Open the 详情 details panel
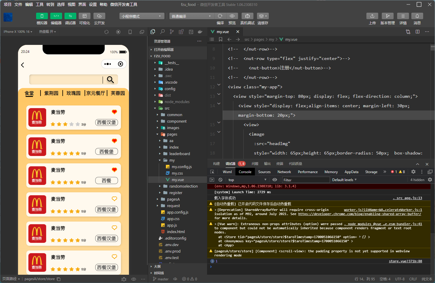435x283 pixels. [x=403, y=16]
